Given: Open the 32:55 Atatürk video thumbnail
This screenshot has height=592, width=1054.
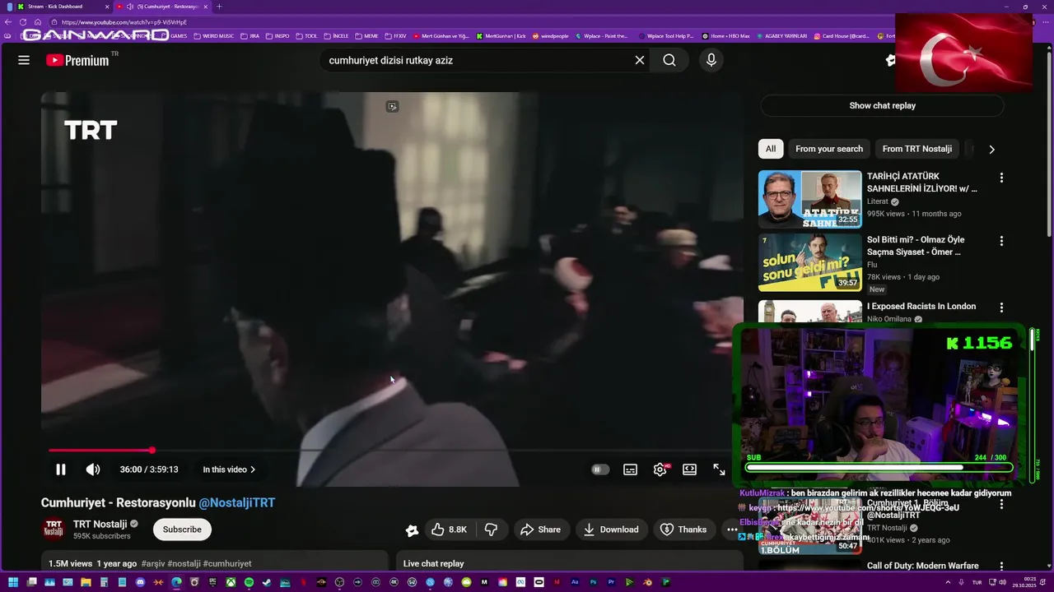Looking at the screenshot, I should 810,199.
